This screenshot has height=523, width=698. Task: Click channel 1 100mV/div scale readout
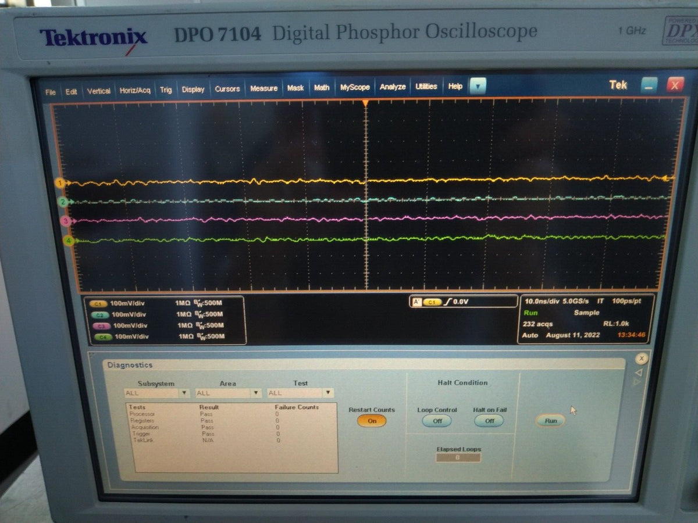pyautogui.click(x=128, y=303)
